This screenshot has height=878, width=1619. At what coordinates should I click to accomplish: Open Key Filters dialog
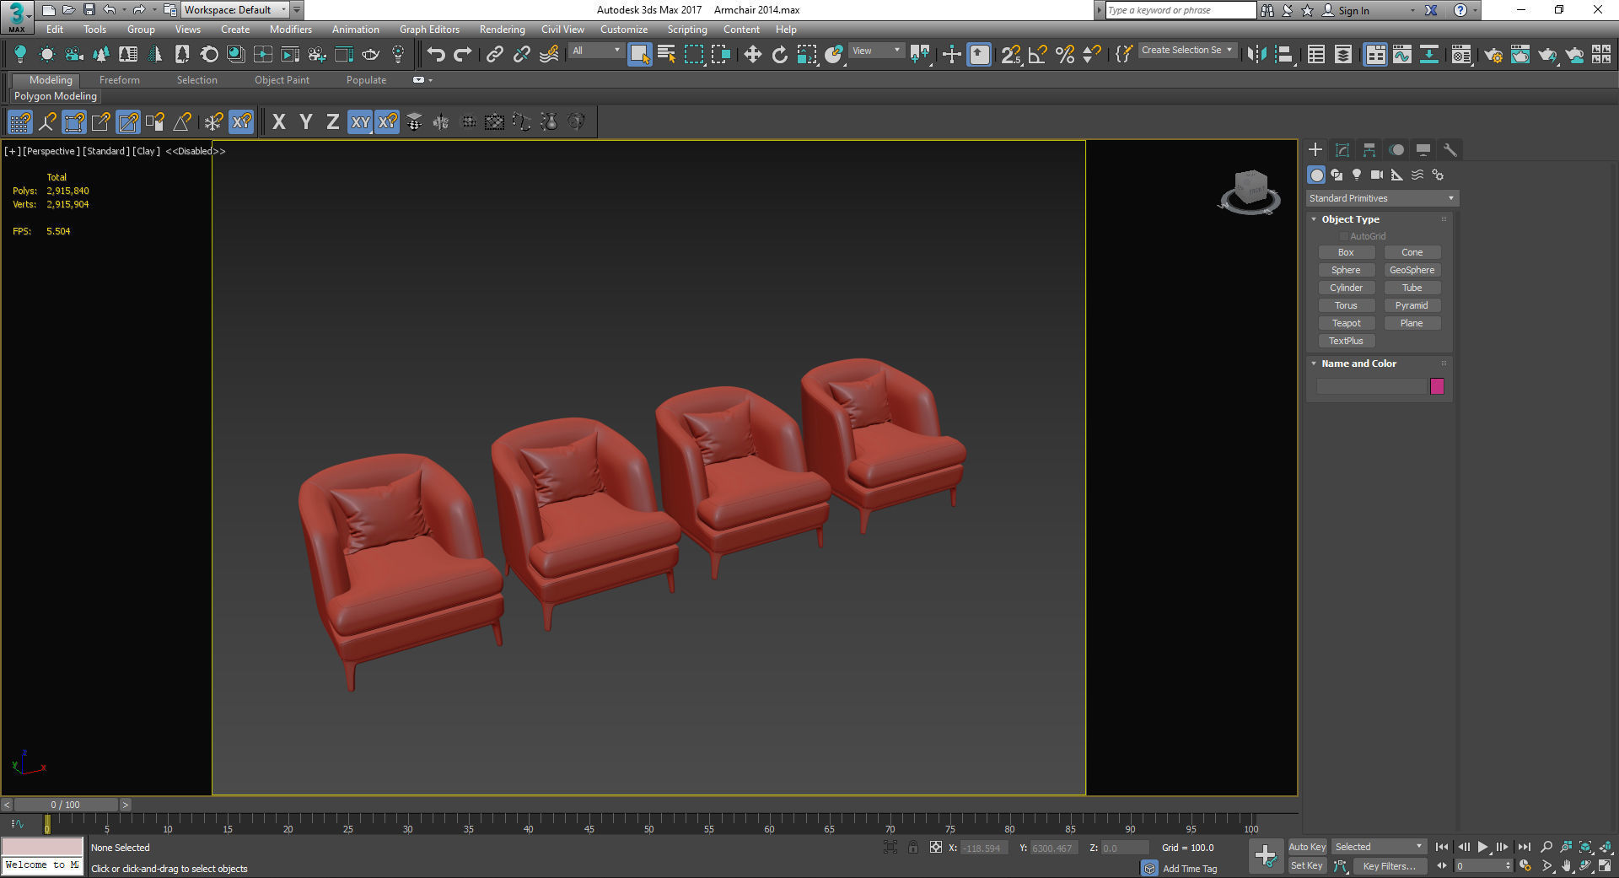coord(1389,866)
